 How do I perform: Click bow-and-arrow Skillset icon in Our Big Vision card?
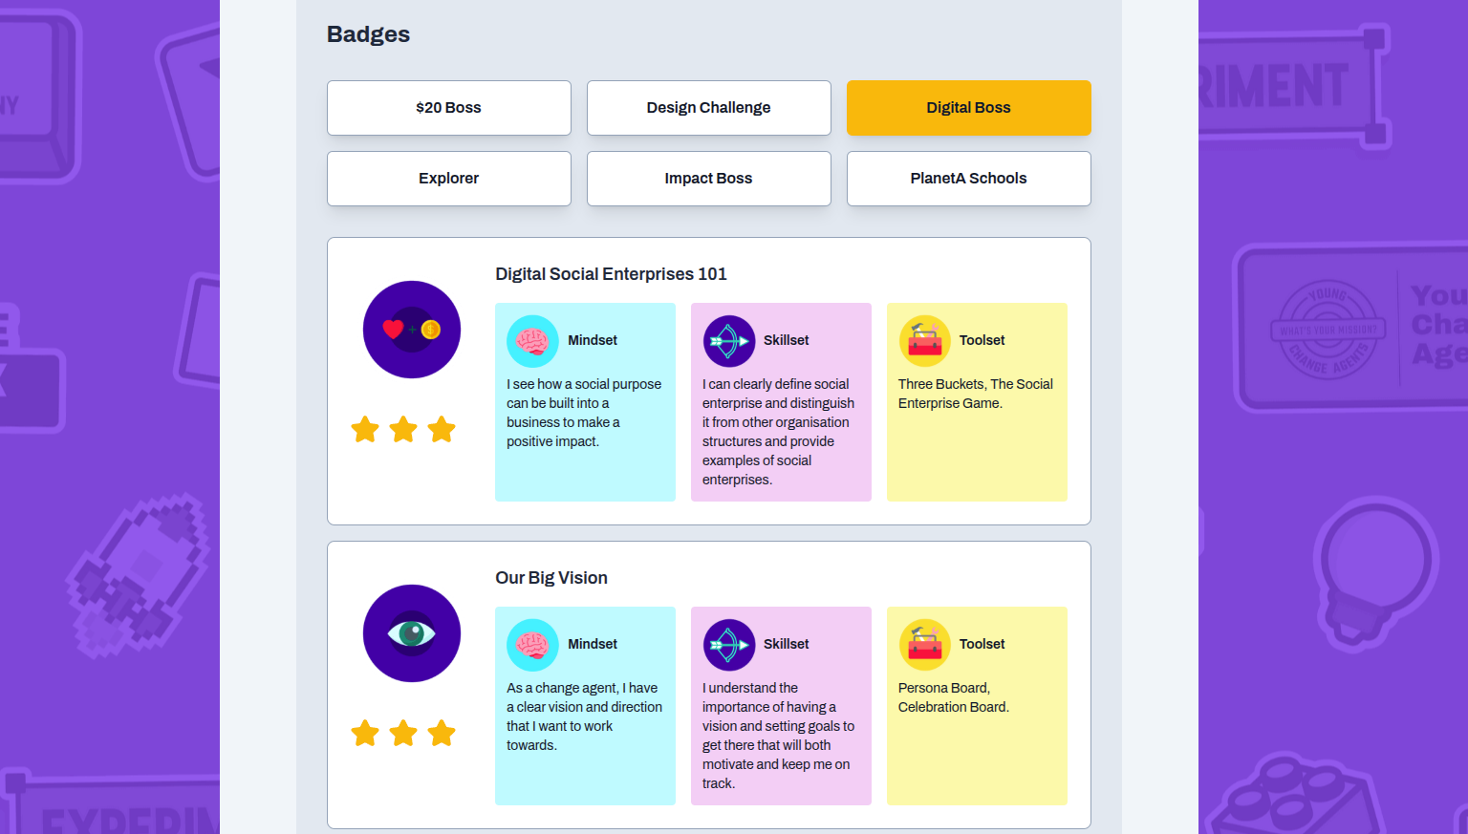coord(729,645)
